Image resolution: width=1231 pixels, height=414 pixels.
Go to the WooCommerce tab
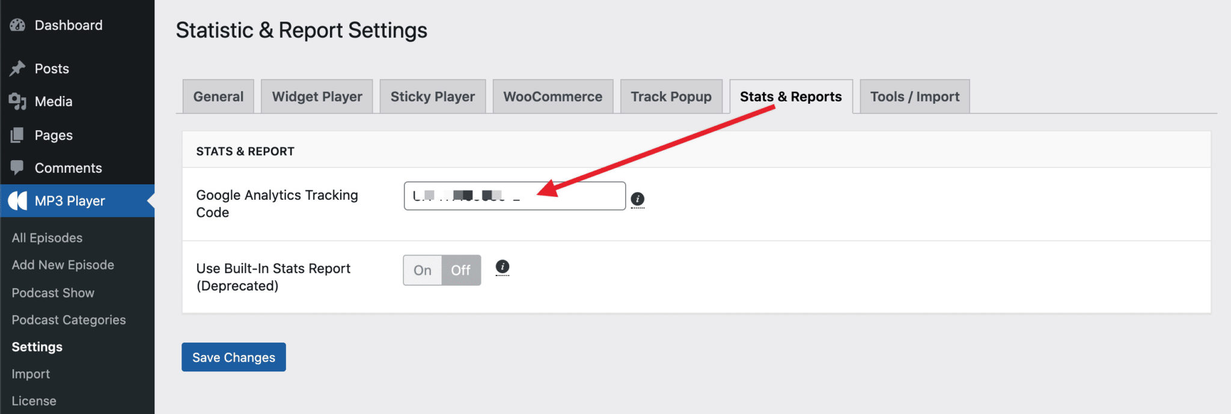pyautogui.click(x=553, y=97)
